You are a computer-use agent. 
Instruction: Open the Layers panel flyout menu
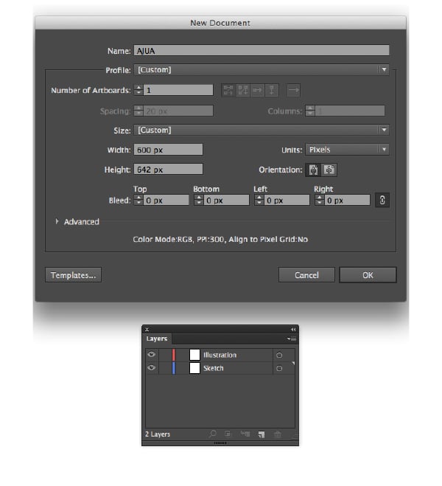(x=291, y=339)
